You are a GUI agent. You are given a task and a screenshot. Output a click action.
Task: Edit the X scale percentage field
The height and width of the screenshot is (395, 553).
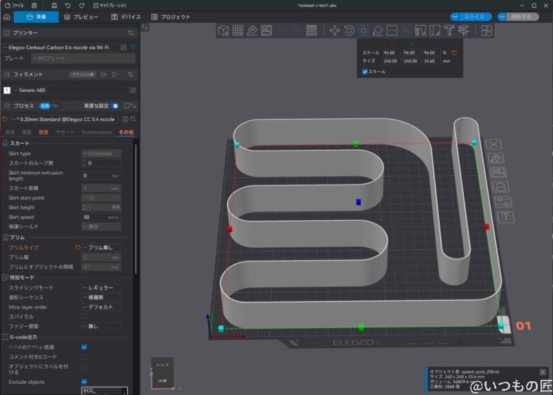(391, 52)
